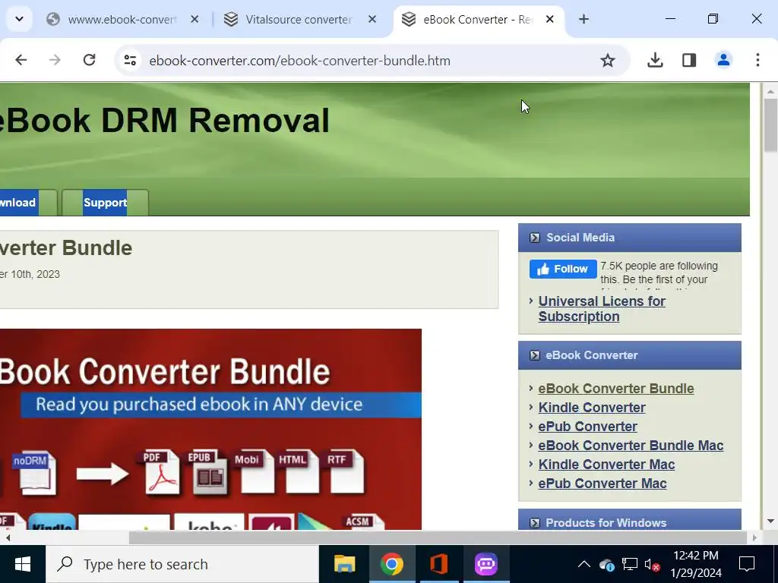Open Chrome from the taskbar
This screenshot has width=778, height=583.
click(x=391, y=564)
